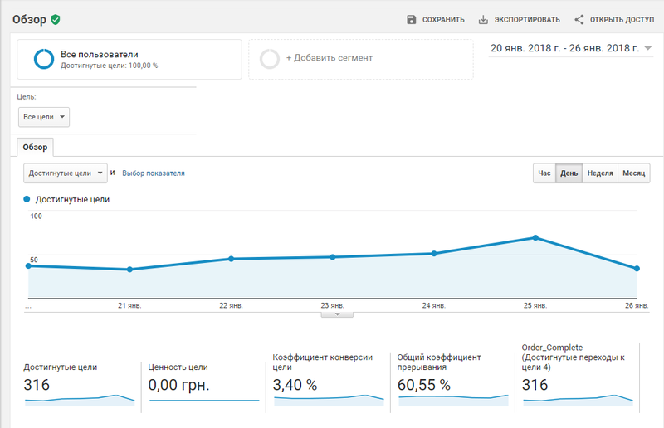This screenshot has width=664, height=428.
Task: Click the blue dot beside Достигнутые цели legend
Action: point(27,199)
